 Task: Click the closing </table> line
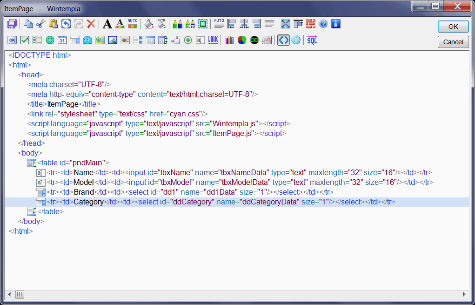pyautogui.click(x=46, y=211)
